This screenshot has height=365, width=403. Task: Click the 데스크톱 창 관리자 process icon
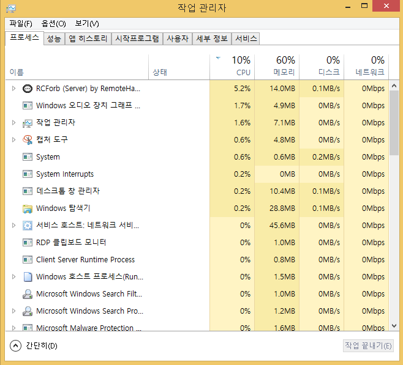28,191
